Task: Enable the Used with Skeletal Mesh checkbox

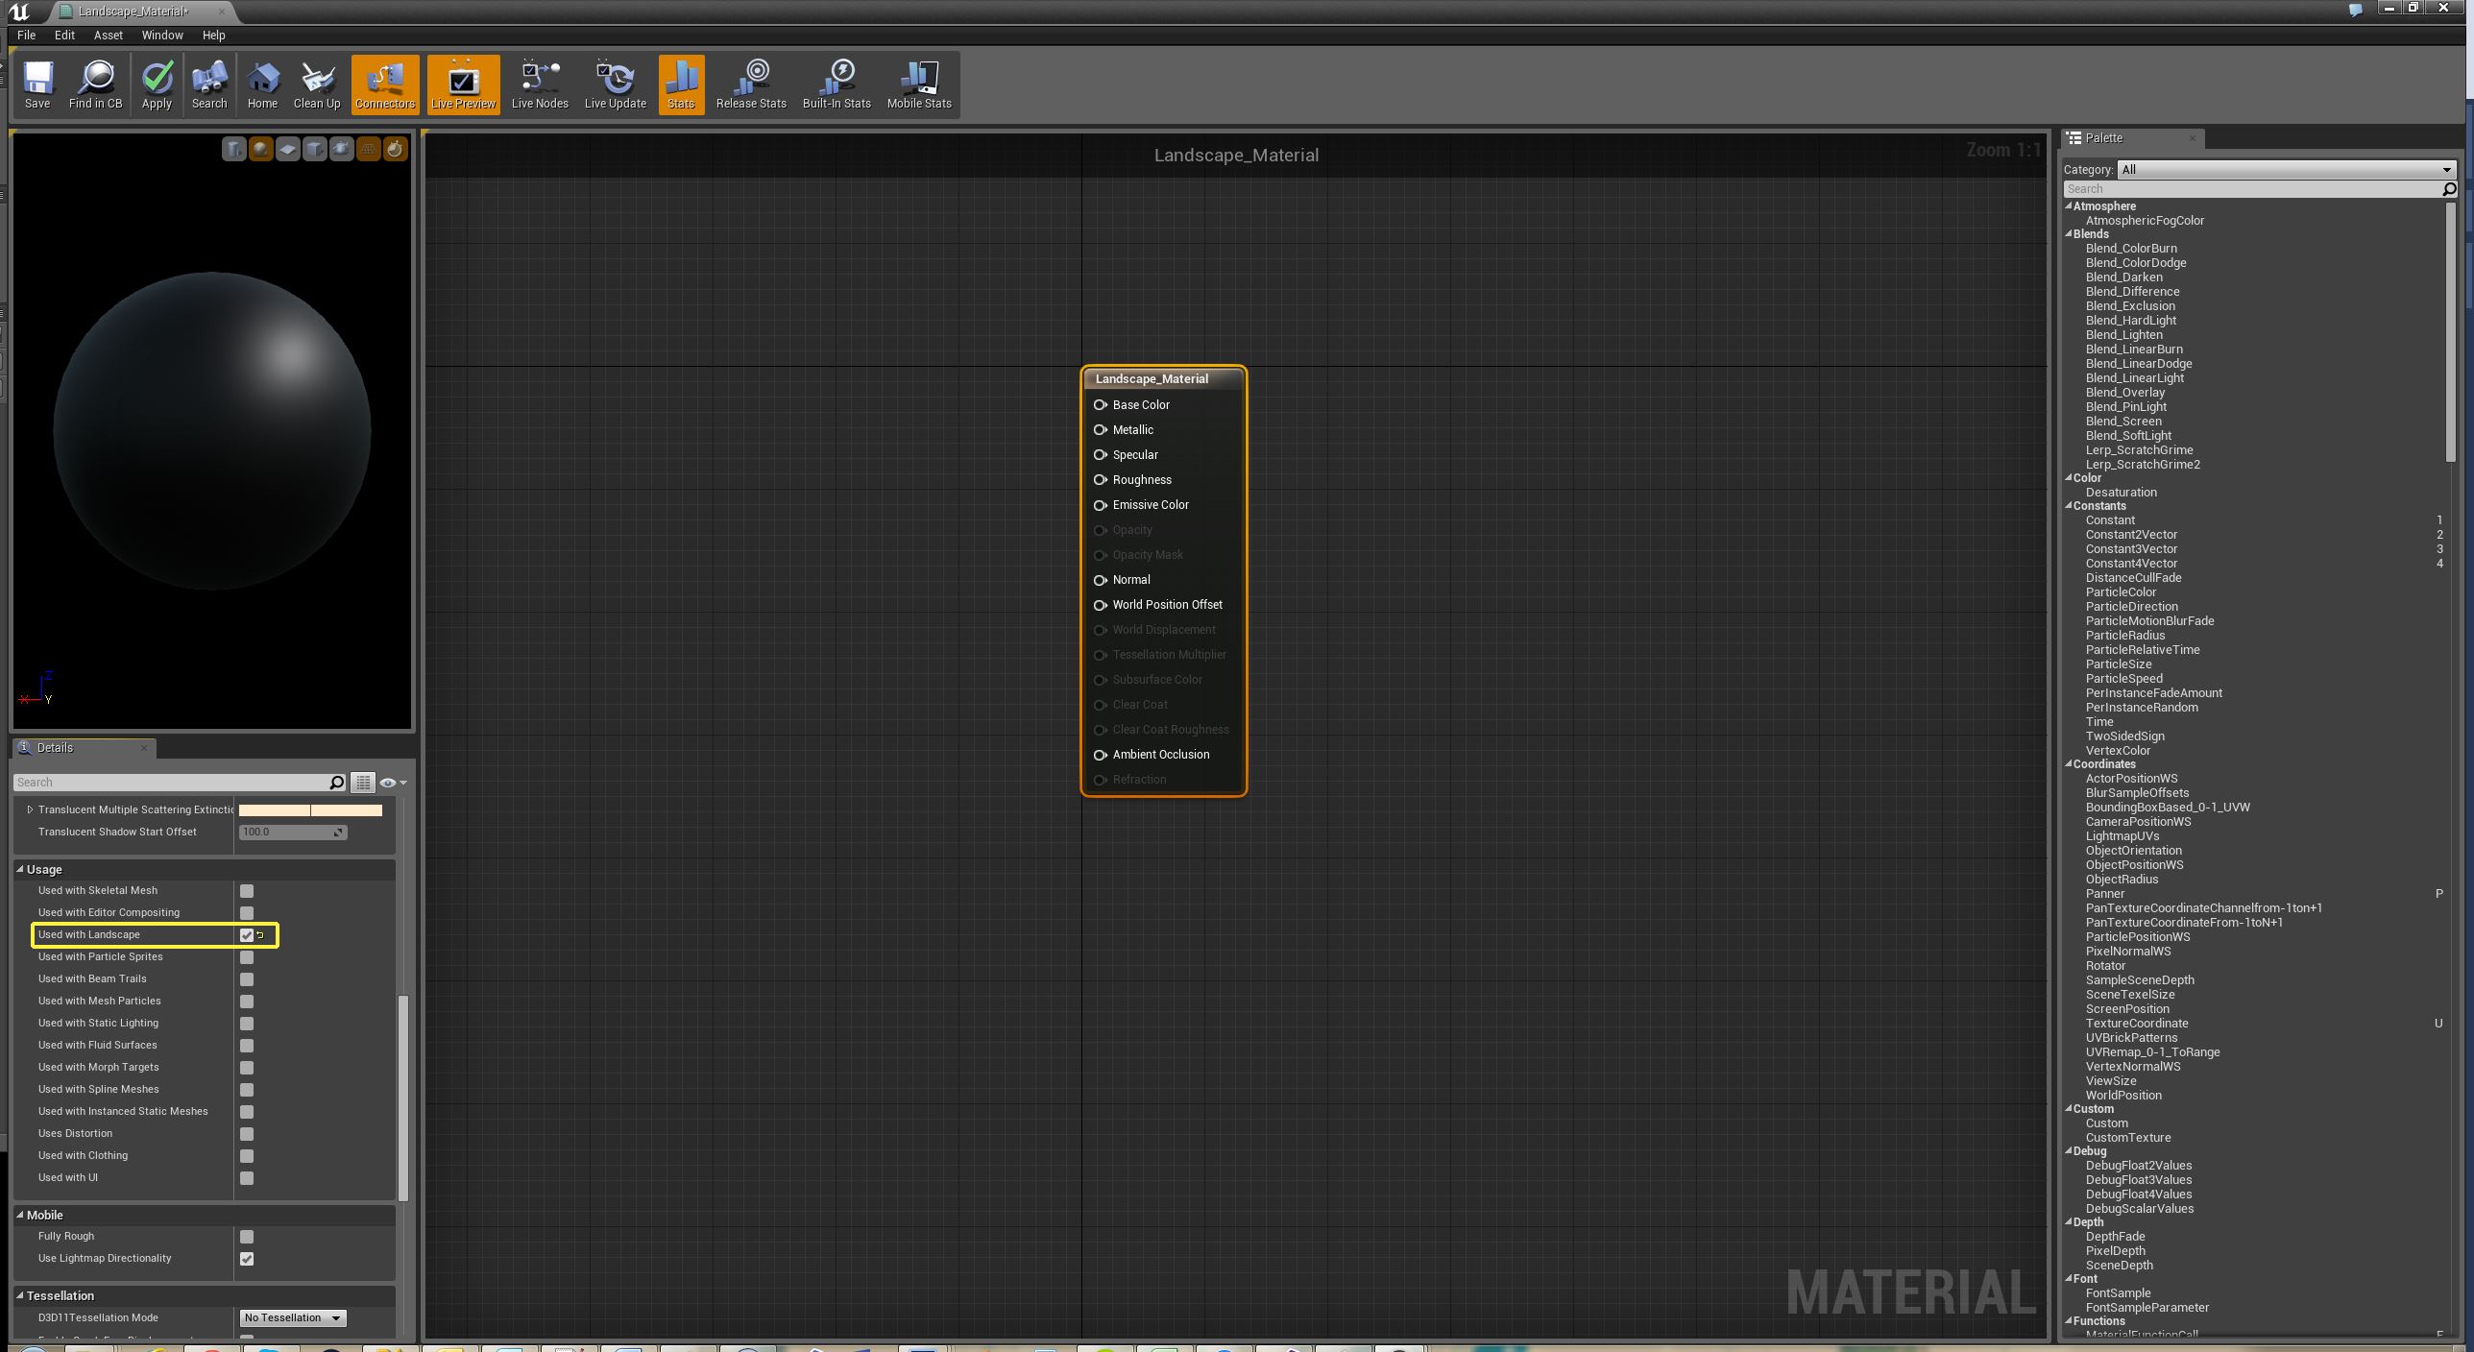Action: click(247, 891)
